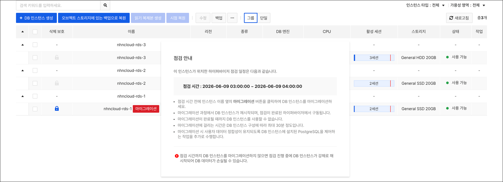This screenshot has width=503, height=182.
Task: Open the more options ellipsis button
Action: click(232, 18)
